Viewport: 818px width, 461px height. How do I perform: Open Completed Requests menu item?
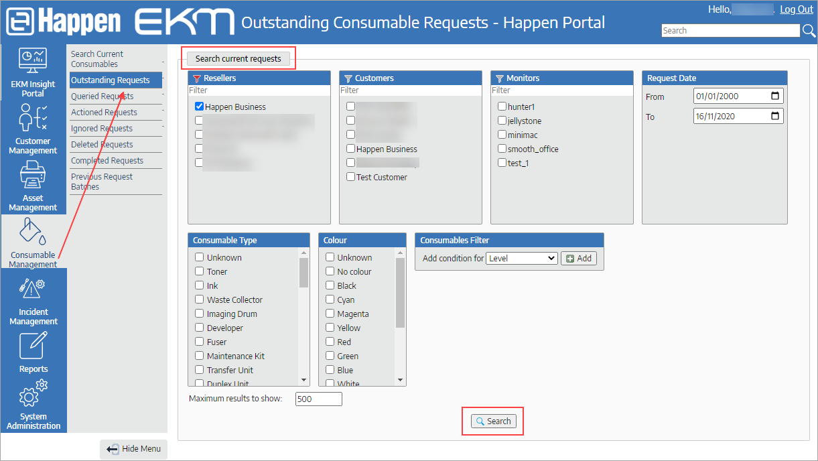[x=116, y=161]
